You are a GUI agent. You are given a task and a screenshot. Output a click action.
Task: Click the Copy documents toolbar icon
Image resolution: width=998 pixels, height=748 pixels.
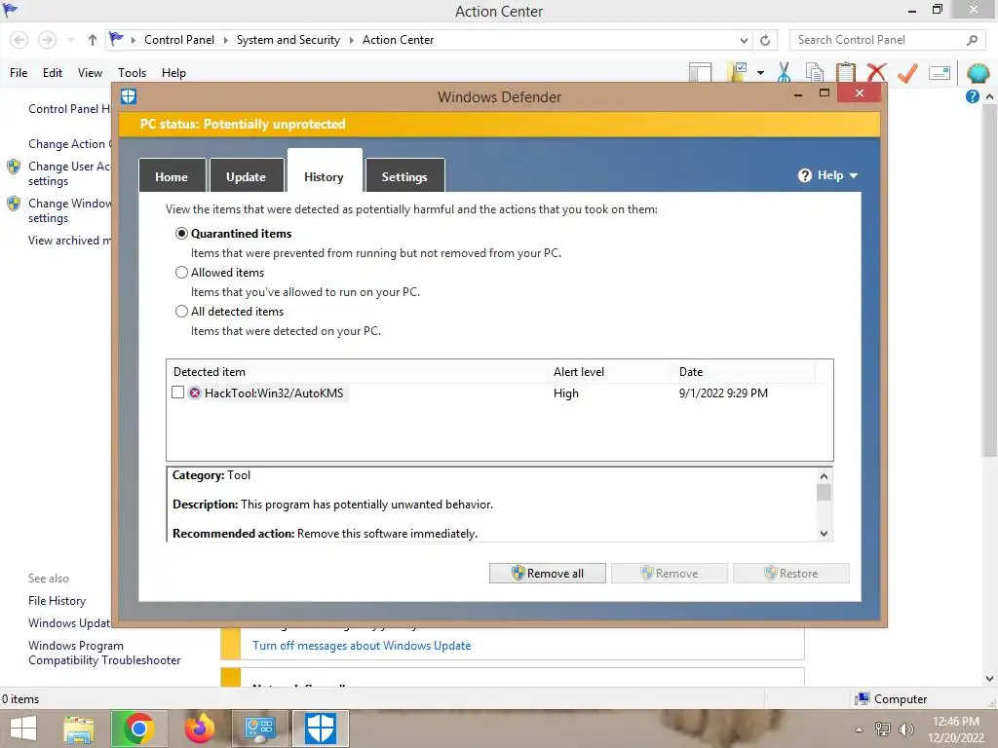tap(815, 72)
